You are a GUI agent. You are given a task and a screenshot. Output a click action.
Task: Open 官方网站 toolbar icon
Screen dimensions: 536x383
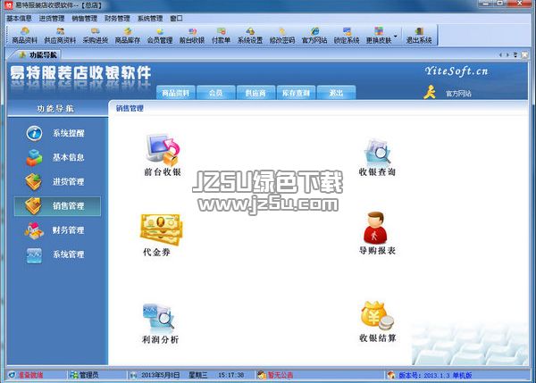click(x=314, y=36)
